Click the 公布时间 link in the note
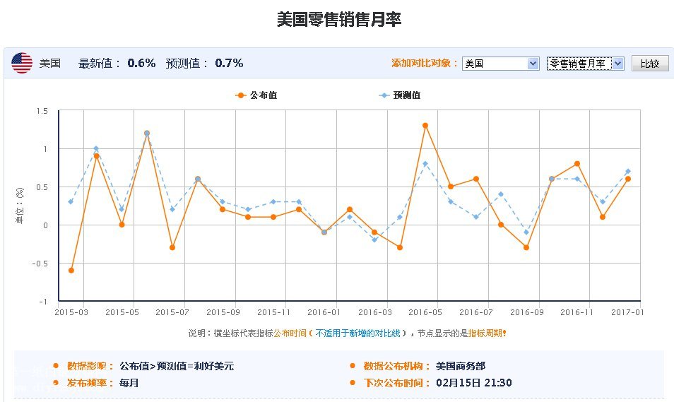This screenshot has height=402, width=674. tap(290, 333)
